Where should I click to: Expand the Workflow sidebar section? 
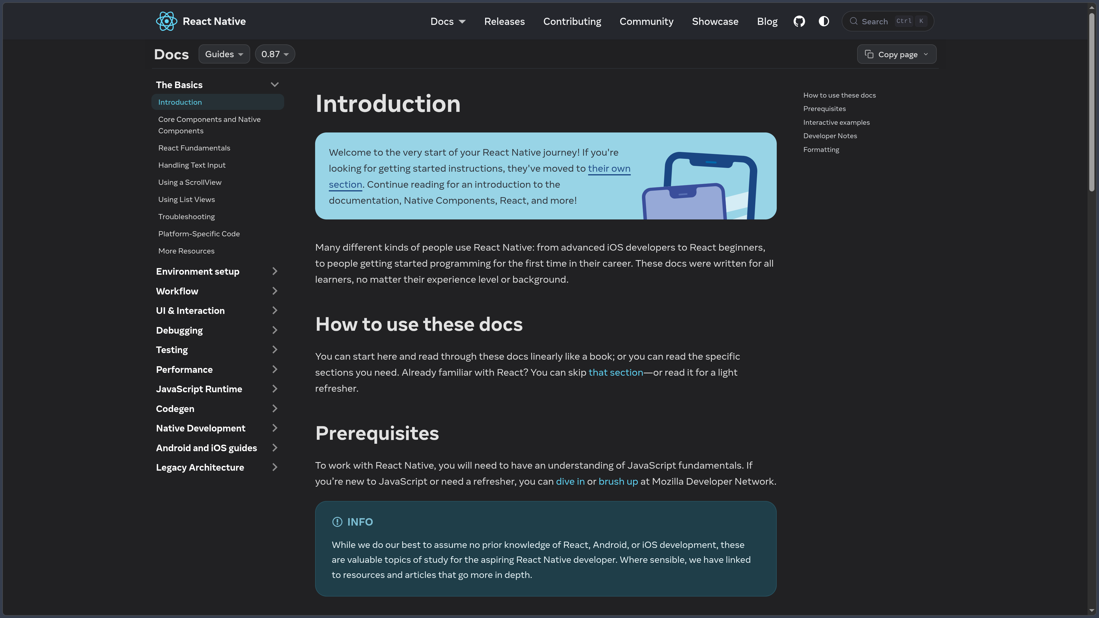(275, 291)
